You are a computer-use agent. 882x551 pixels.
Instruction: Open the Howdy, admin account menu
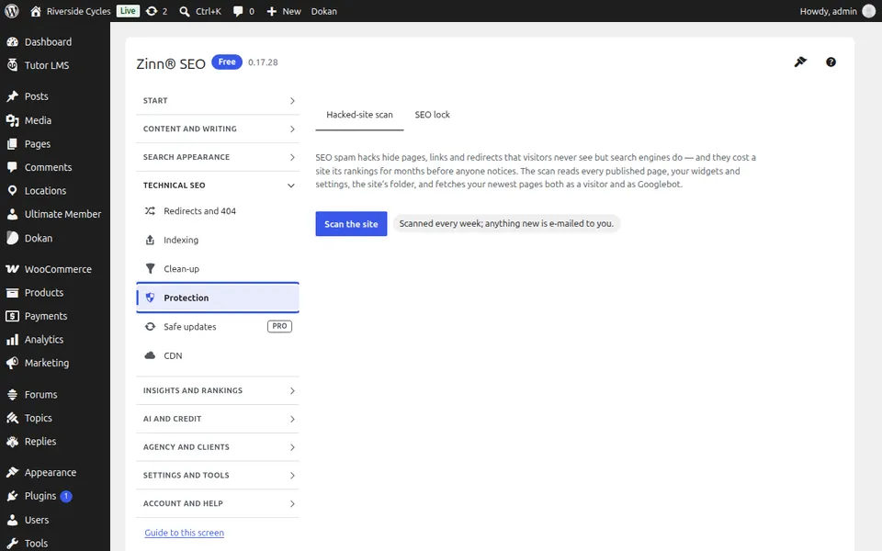837,11
